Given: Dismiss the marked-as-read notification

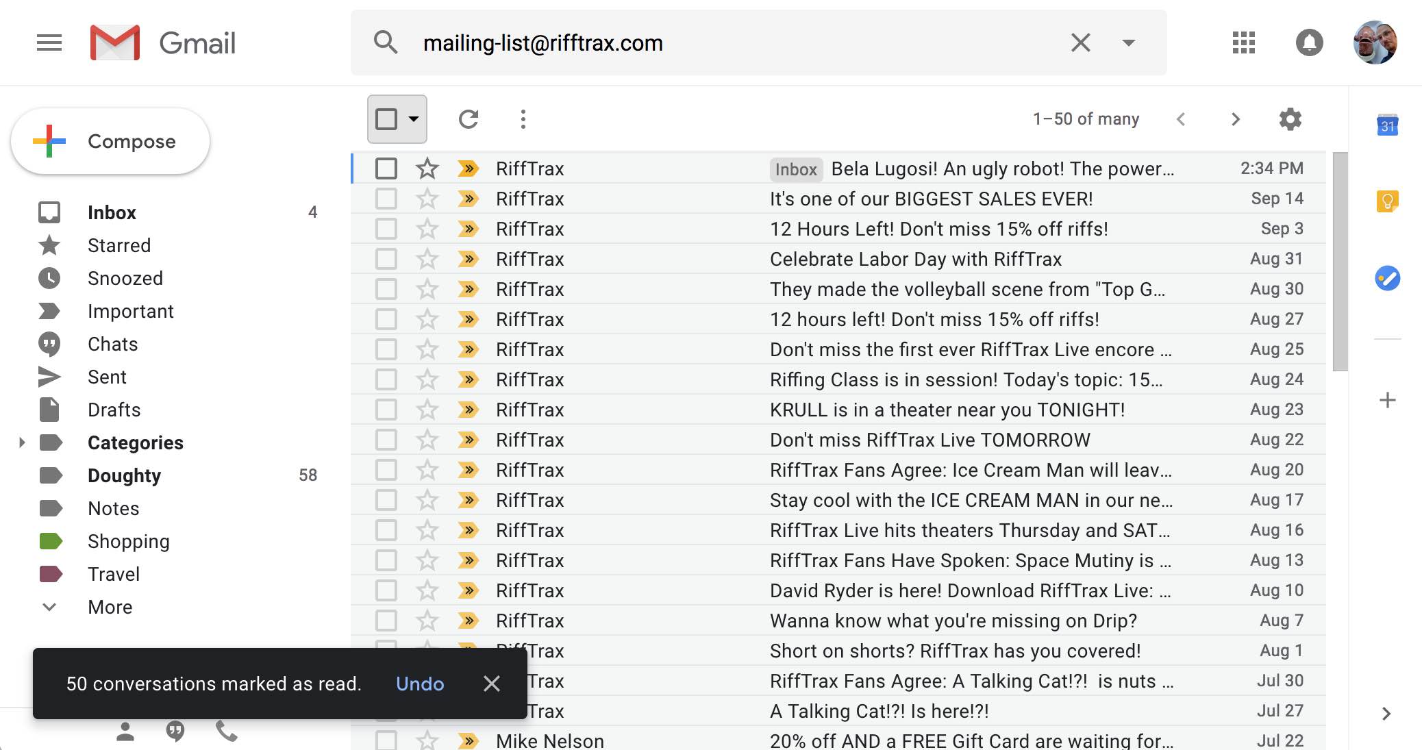Looking at the screenshot, I should coord(491,684).
